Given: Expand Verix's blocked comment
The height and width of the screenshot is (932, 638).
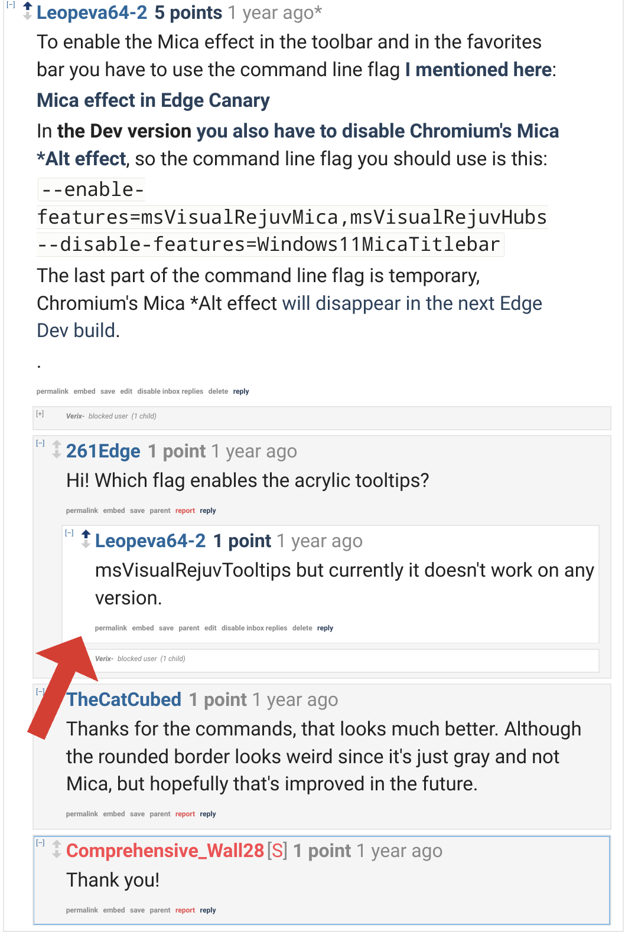Looking at the screenshot, I should 40,414.
